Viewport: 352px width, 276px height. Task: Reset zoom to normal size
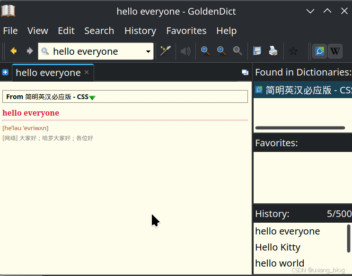tap(238, 51)
